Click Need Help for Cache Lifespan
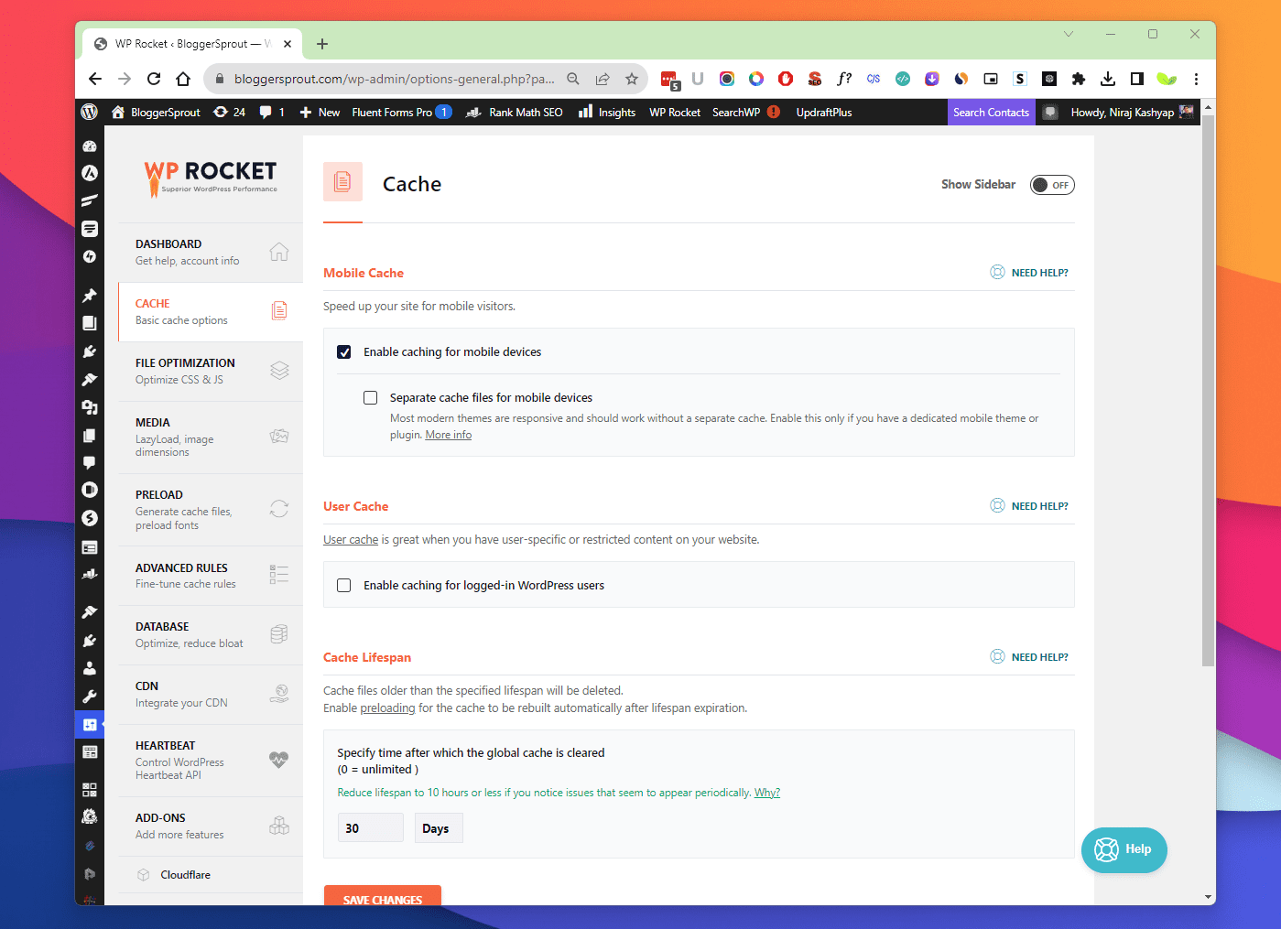The image size is (1281, 929). click(x=1030, y=657)
